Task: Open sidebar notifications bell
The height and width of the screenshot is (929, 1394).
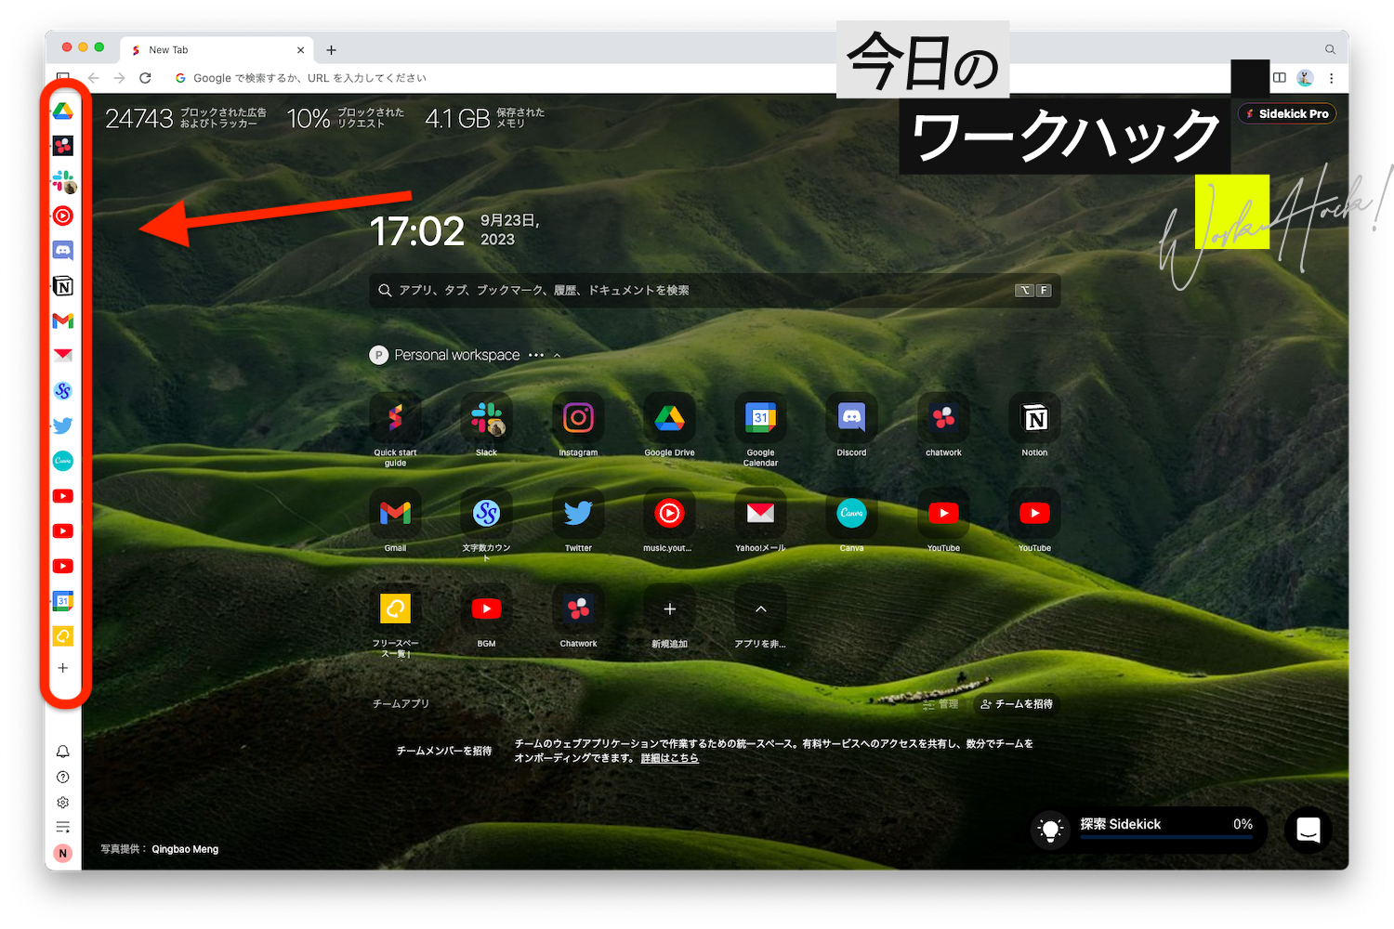Action: (62, 752)
